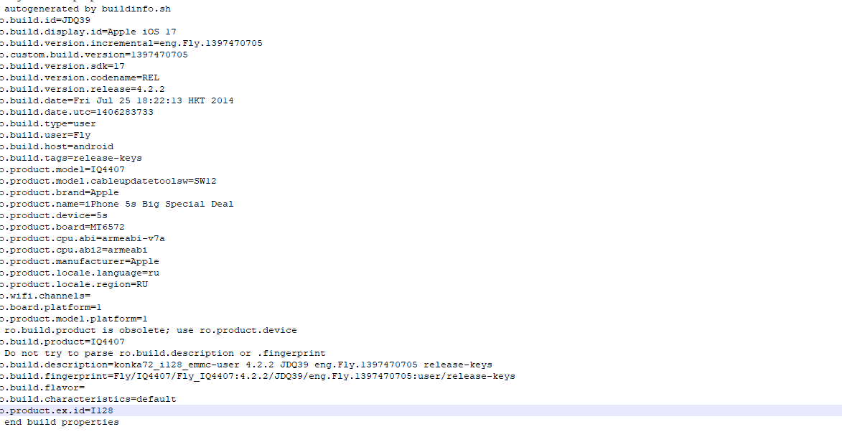Click the product.cpu.abi=armeabi-v7a line

pos(82,238)
